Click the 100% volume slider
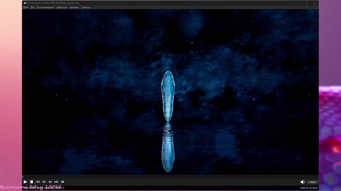The image size is (341, 191). pyautogui.click(x=312, y=182)
